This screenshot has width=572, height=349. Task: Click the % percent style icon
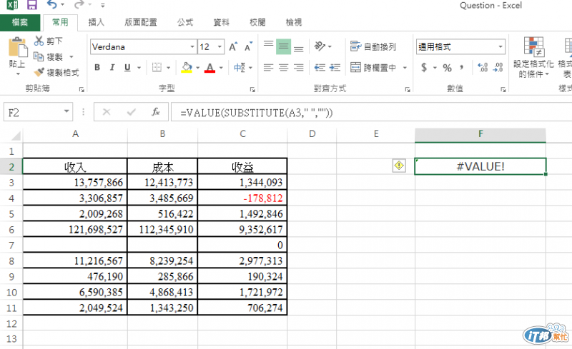[448, 68]
